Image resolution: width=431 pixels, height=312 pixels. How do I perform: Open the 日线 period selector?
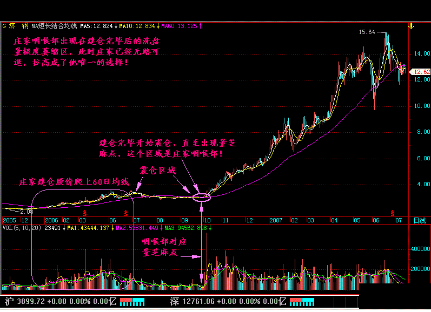(419, 221)
